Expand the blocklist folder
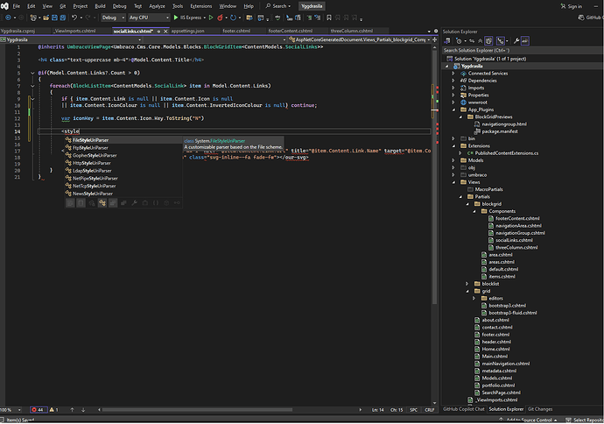 click(x=467, y=284)
